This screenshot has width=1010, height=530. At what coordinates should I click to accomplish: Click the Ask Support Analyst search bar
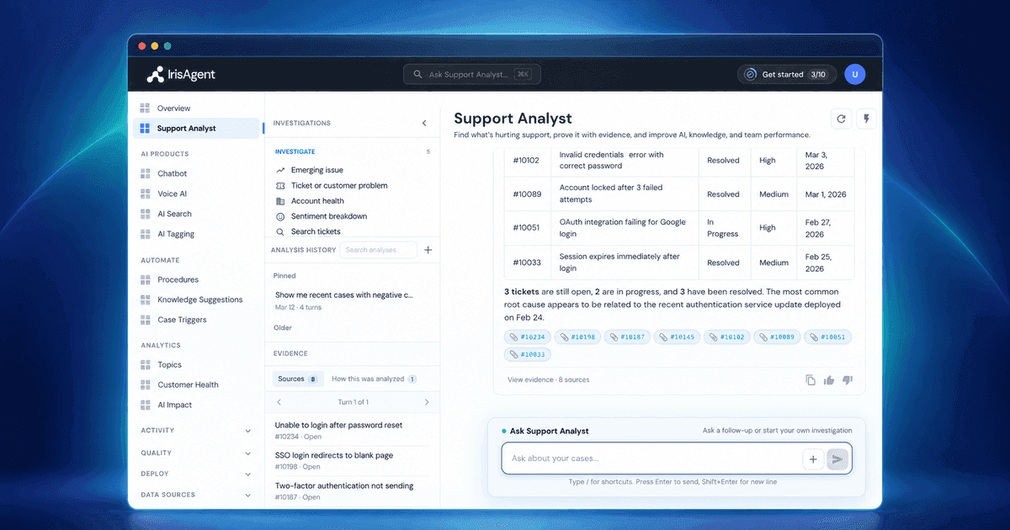(x=472, y=74)
